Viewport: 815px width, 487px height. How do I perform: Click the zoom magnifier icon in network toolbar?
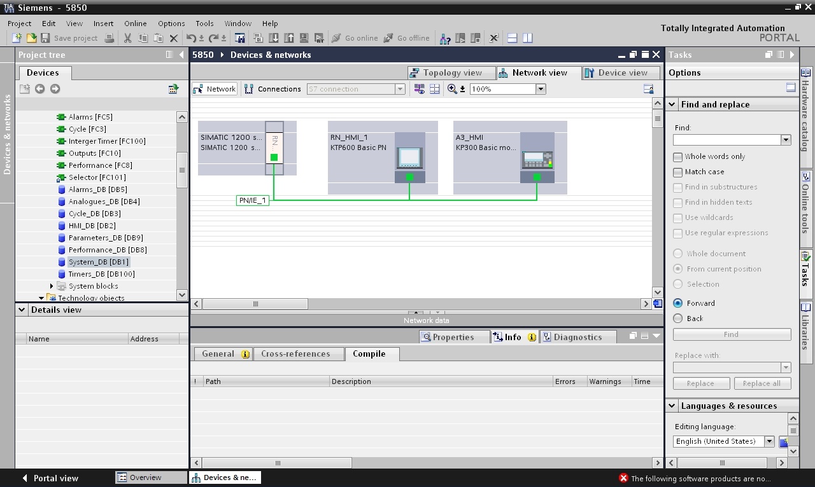pyautogui.click(x=452, y=89)
